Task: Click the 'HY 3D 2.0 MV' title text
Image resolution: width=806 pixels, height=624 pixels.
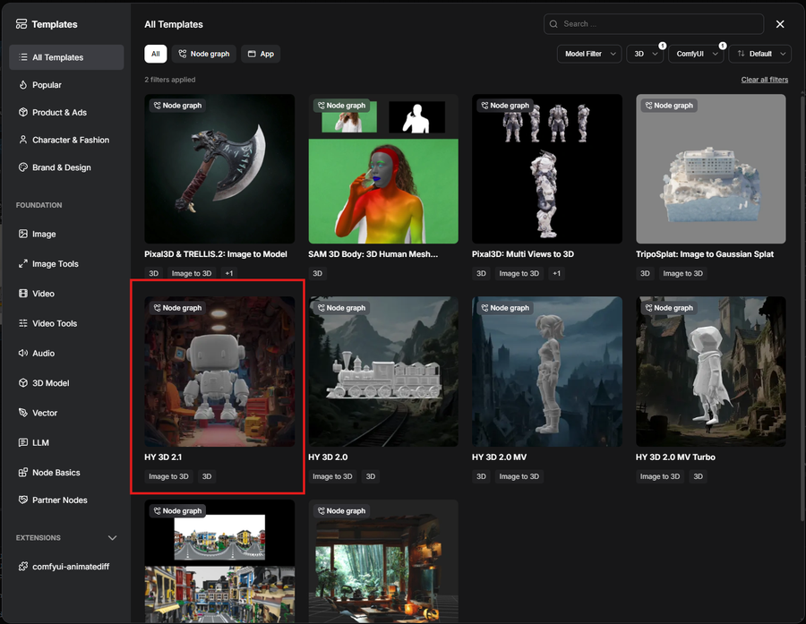Action: (x=499, y=457)
